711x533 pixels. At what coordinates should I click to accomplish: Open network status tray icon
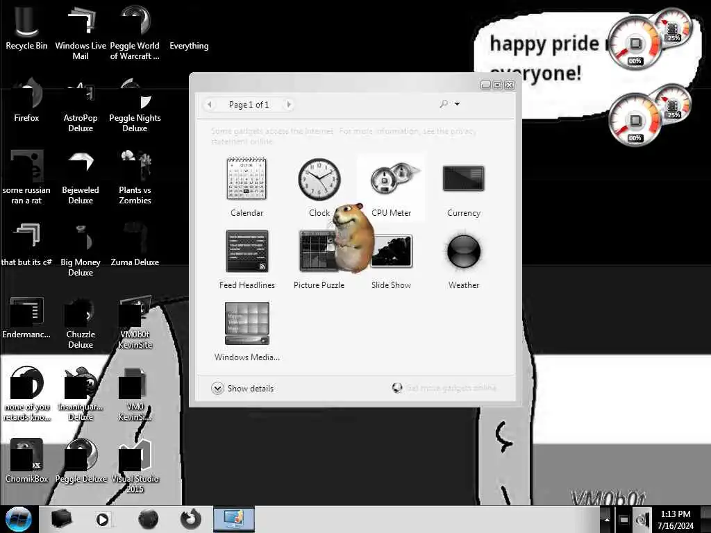coord(624,519)
